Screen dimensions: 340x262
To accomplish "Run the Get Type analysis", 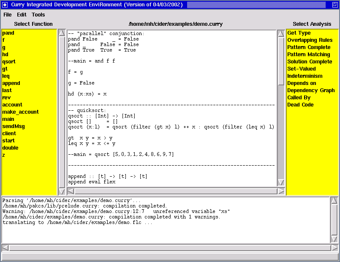I will click(x=299, y=33).
